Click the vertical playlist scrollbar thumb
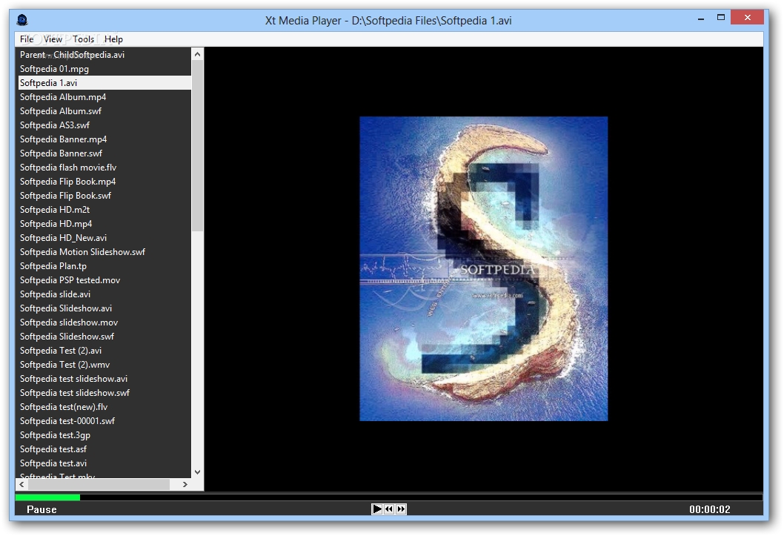 [x=198, y=145]
